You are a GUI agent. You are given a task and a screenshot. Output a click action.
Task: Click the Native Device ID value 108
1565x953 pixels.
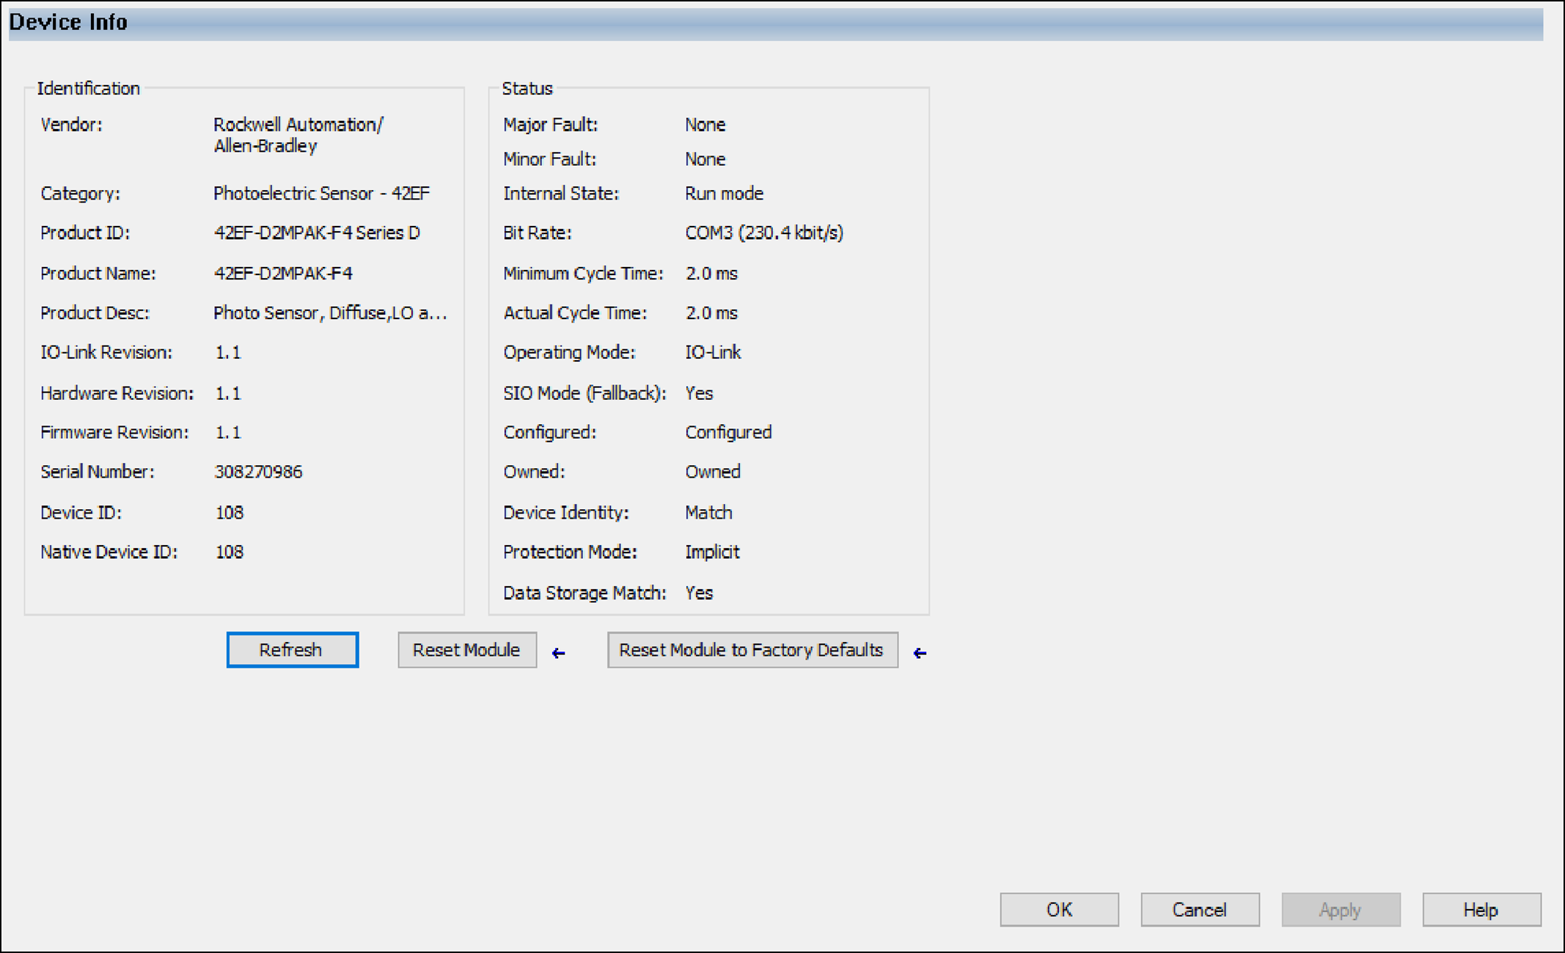tap(229, 552)
